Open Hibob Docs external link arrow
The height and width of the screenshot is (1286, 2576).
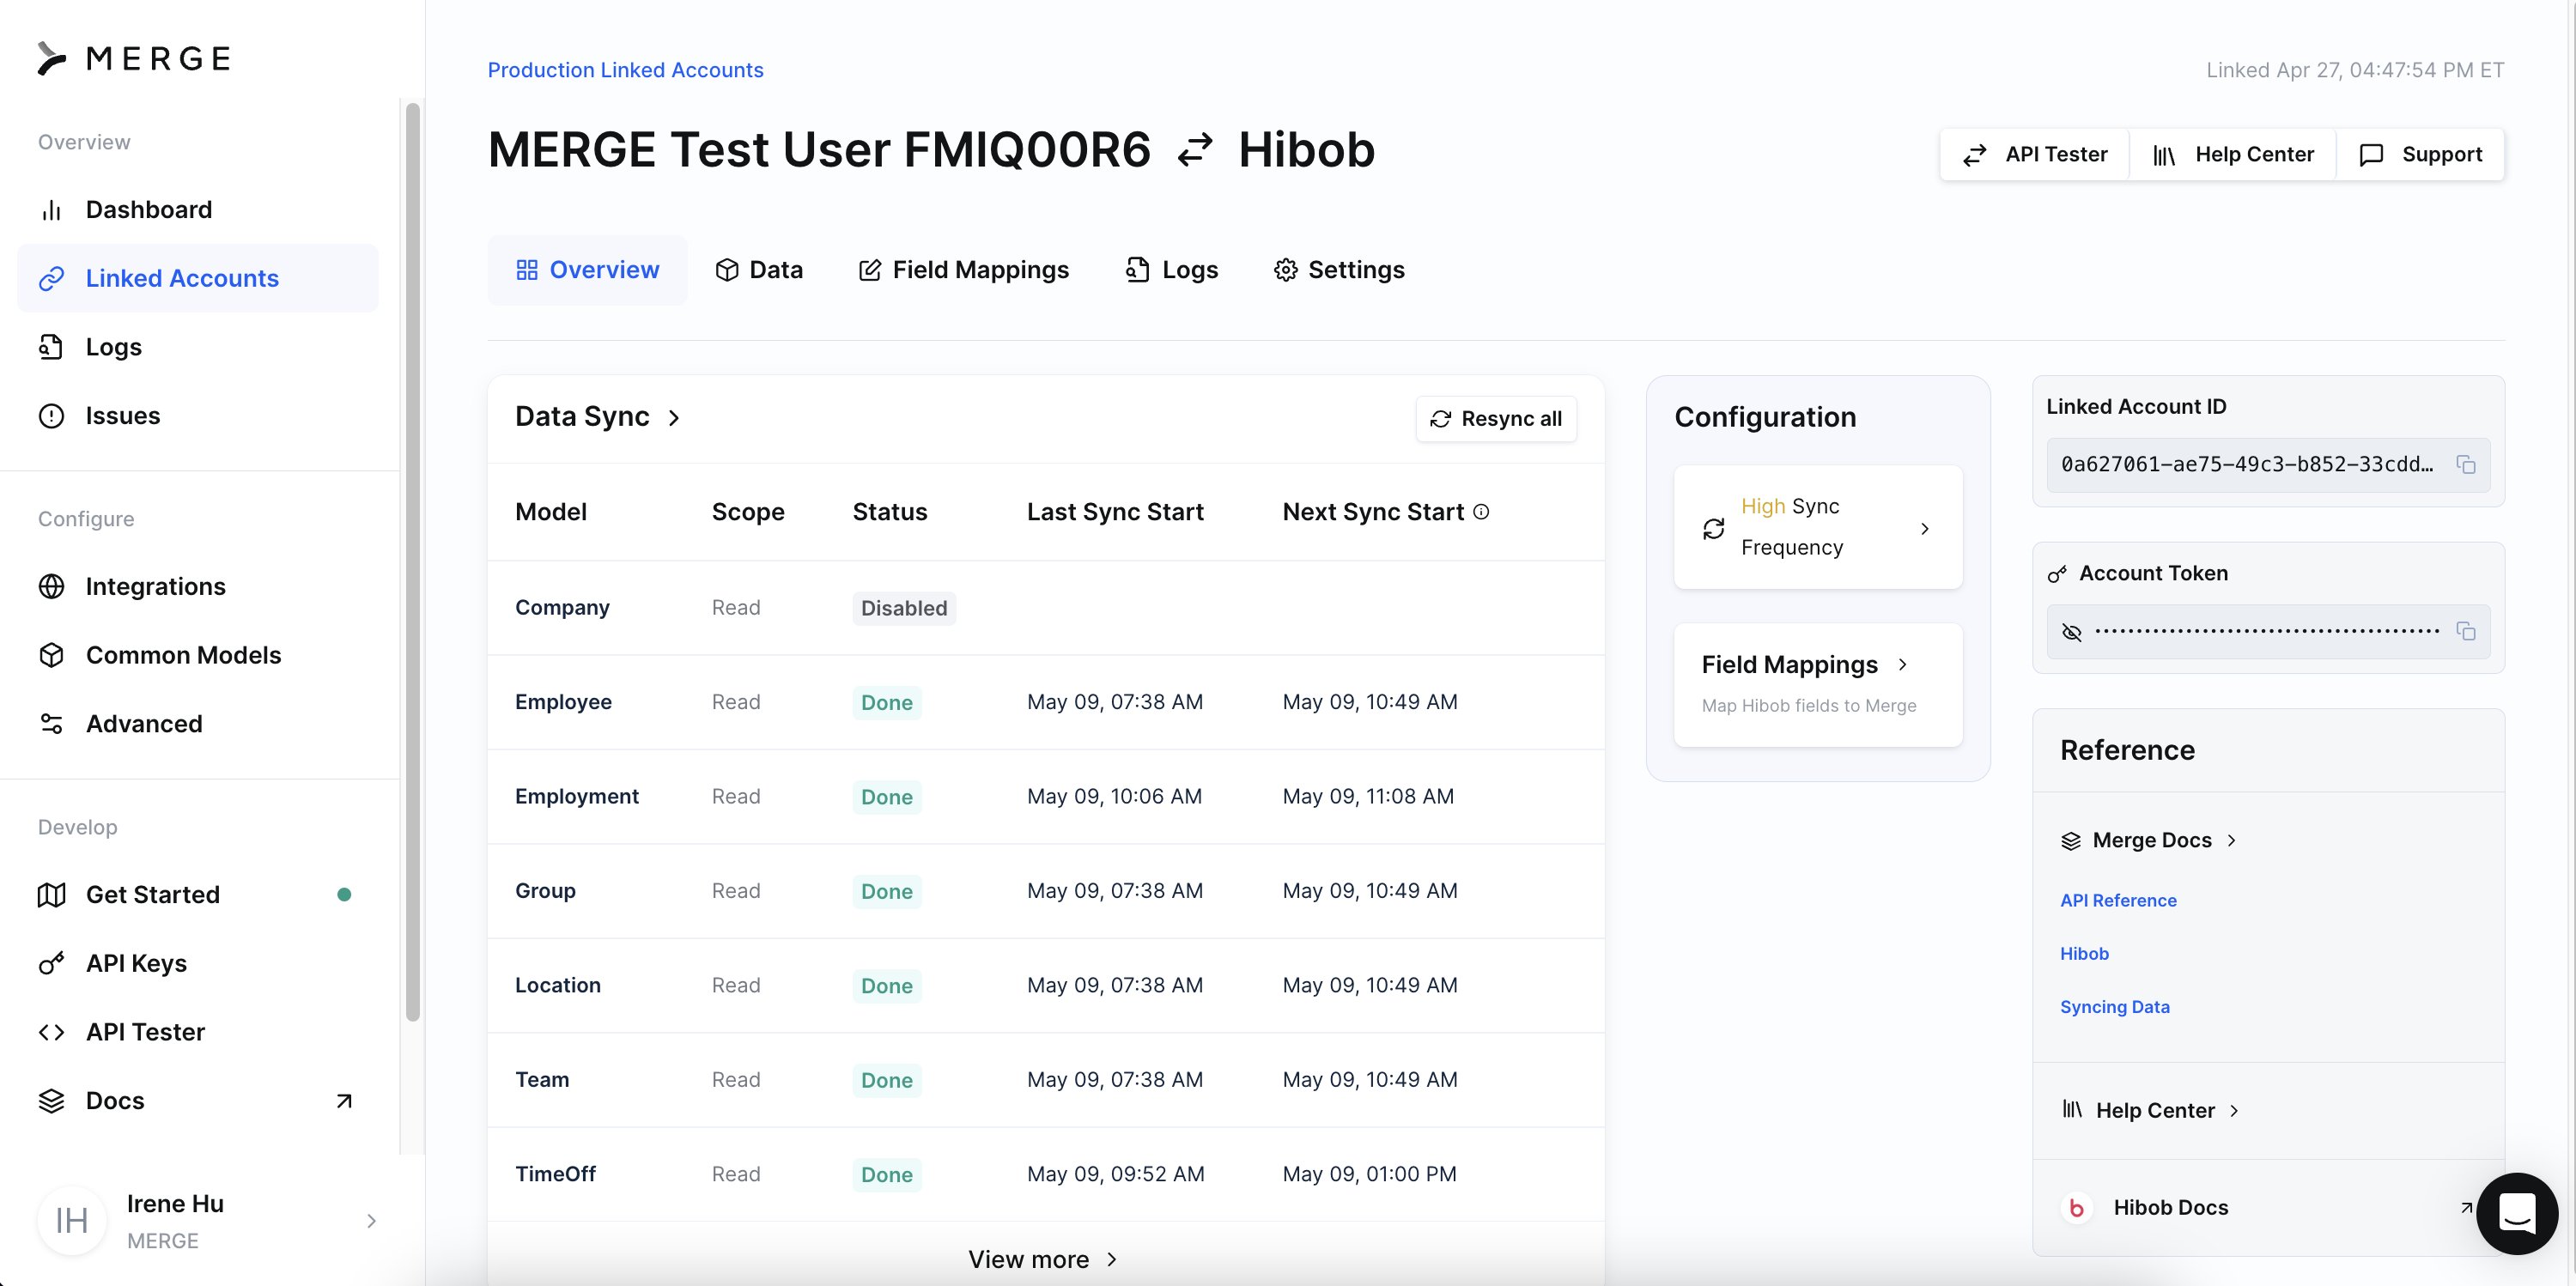(2466, 1208)
